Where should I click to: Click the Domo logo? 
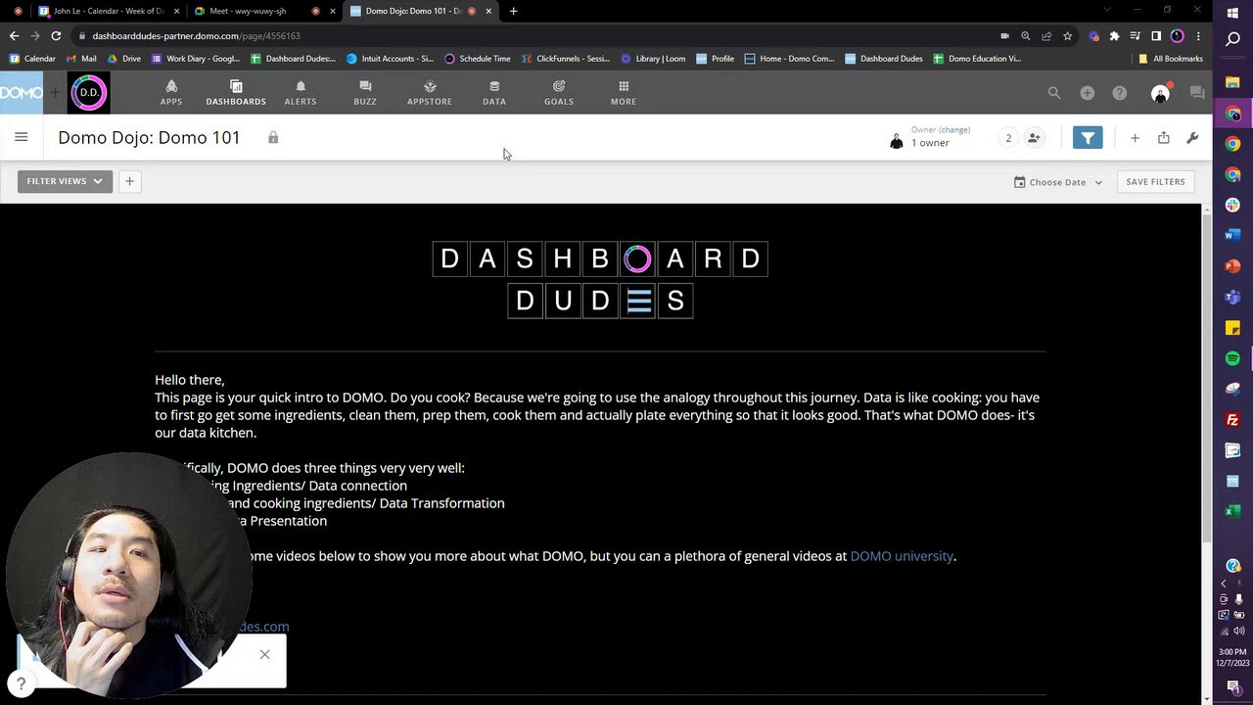coord(22,93)
